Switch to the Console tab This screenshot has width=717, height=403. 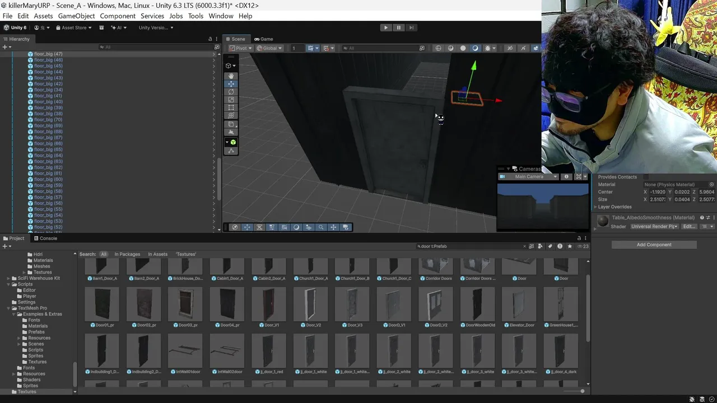click(x=45, y=238)
